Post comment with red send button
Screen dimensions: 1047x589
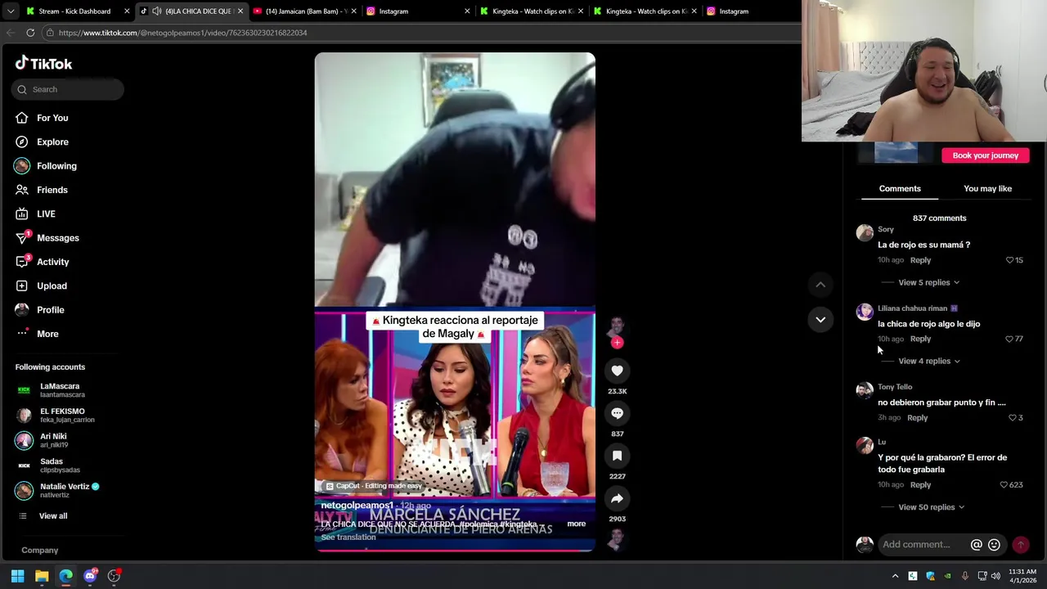point(1021,545)
